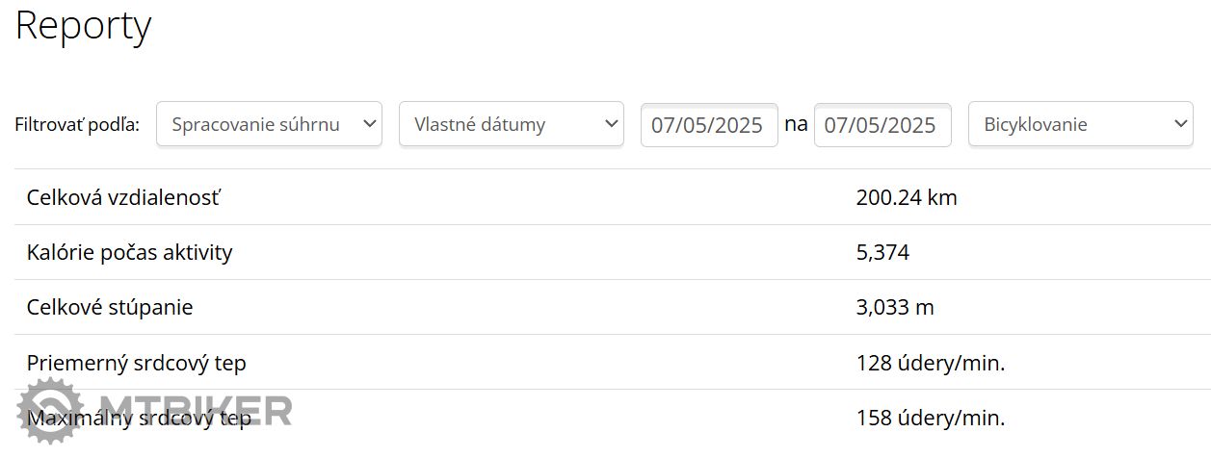Click the 128 údery/min. average heart rate value

[930, 363]
